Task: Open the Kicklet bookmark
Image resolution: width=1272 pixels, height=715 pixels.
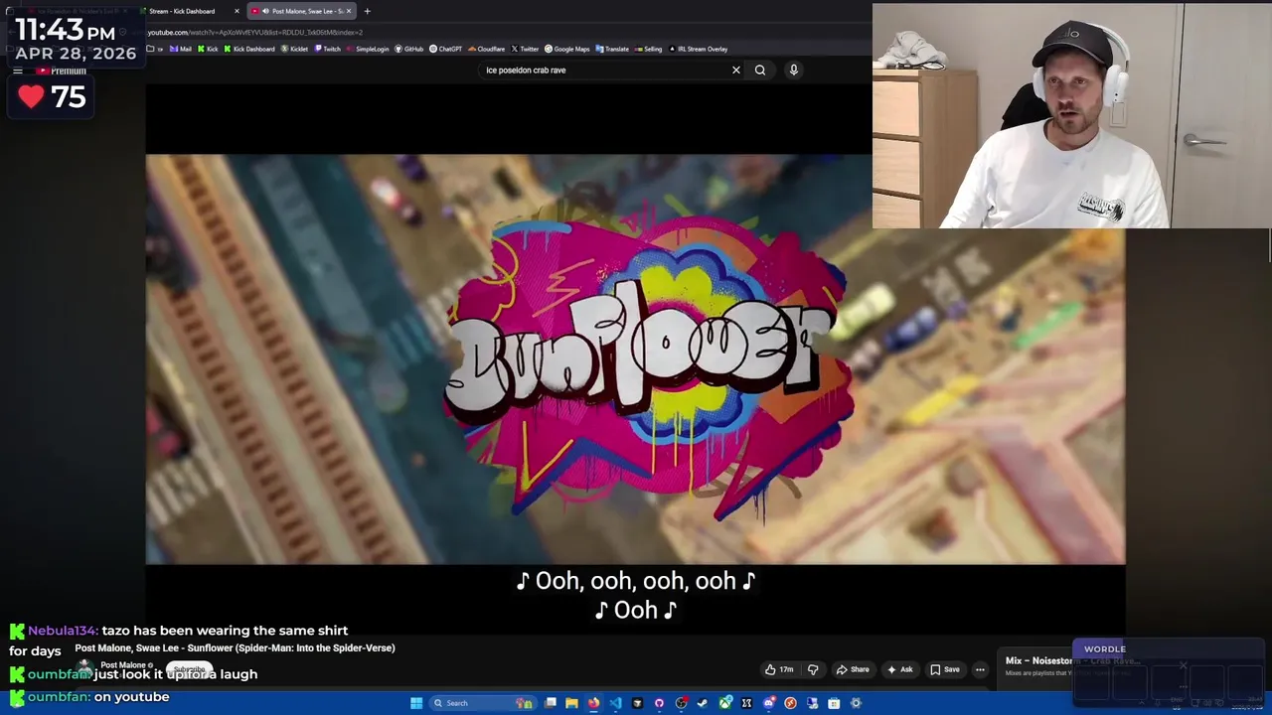Action: click(x=294, y=49)
